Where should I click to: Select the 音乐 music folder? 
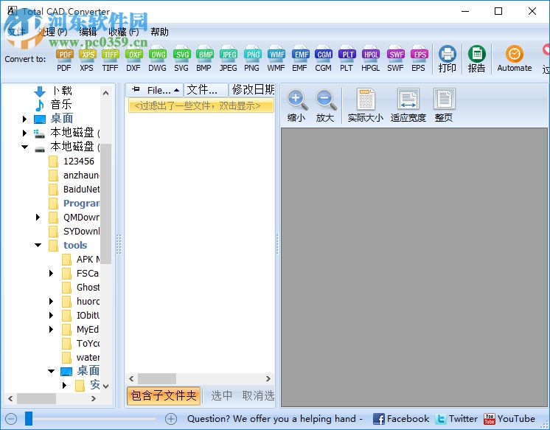tap(53, 105)
